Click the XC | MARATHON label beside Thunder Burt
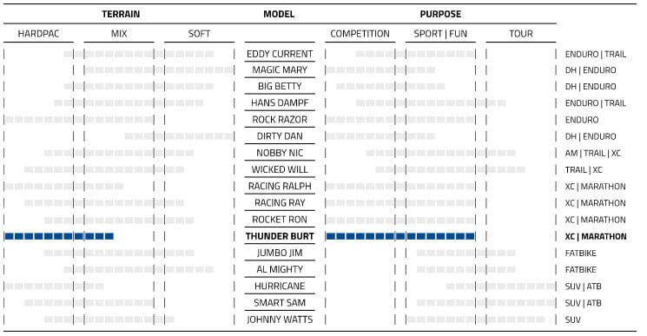The image size is (647, 336). [x=596, y=237]
